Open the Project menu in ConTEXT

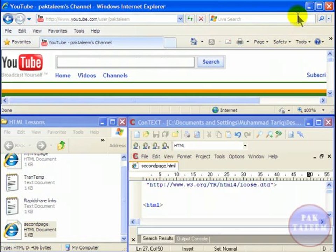click(x=203, y=156)
